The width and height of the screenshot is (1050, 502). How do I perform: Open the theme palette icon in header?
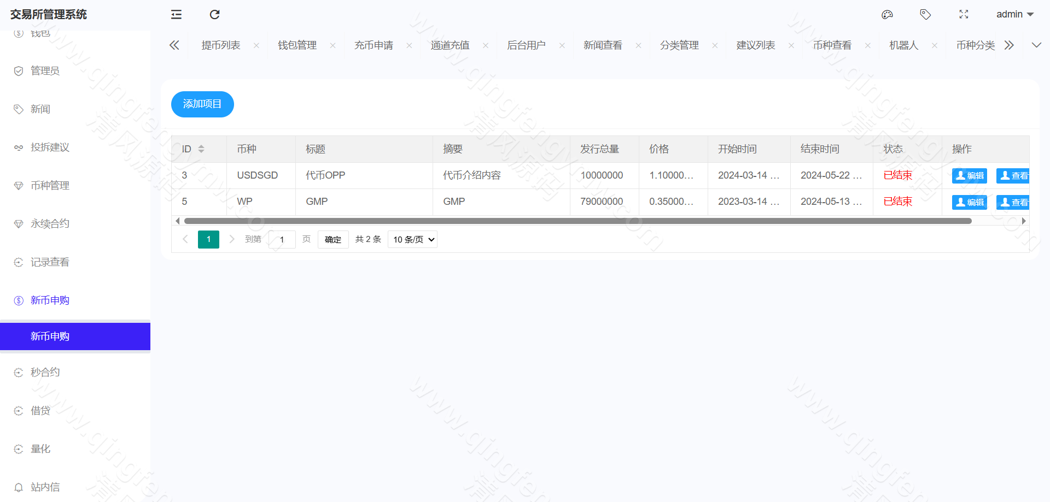pos(887,14)
